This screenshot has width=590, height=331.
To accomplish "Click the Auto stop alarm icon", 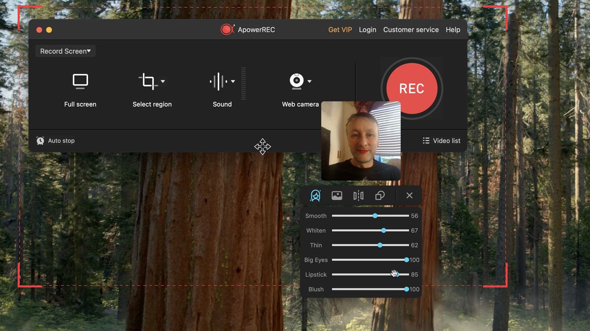I will coord(40,140).
